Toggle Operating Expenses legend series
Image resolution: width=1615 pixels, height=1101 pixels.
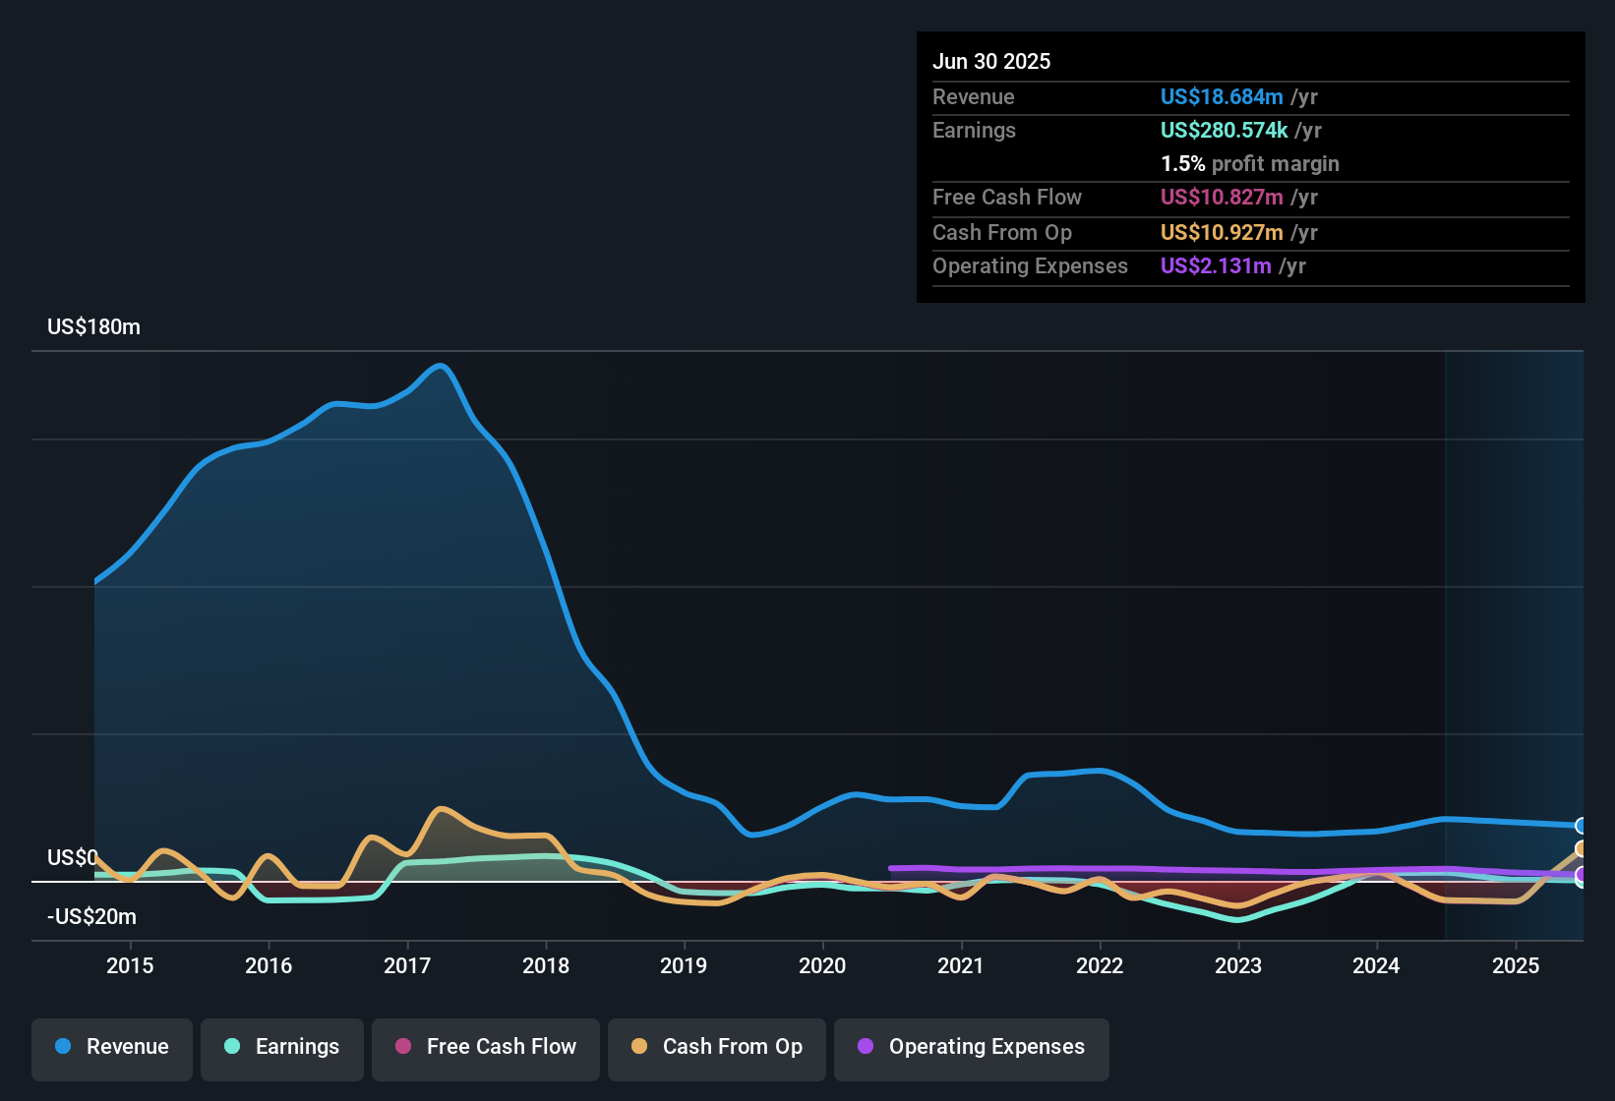[x=972, y=1047]
